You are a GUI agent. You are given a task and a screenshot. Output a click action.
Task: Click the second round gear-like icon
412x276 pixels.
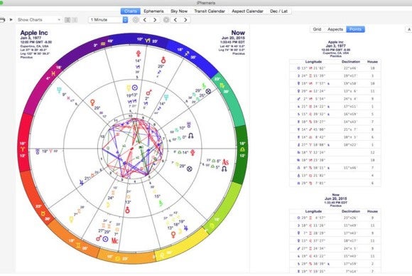point(166,20)
